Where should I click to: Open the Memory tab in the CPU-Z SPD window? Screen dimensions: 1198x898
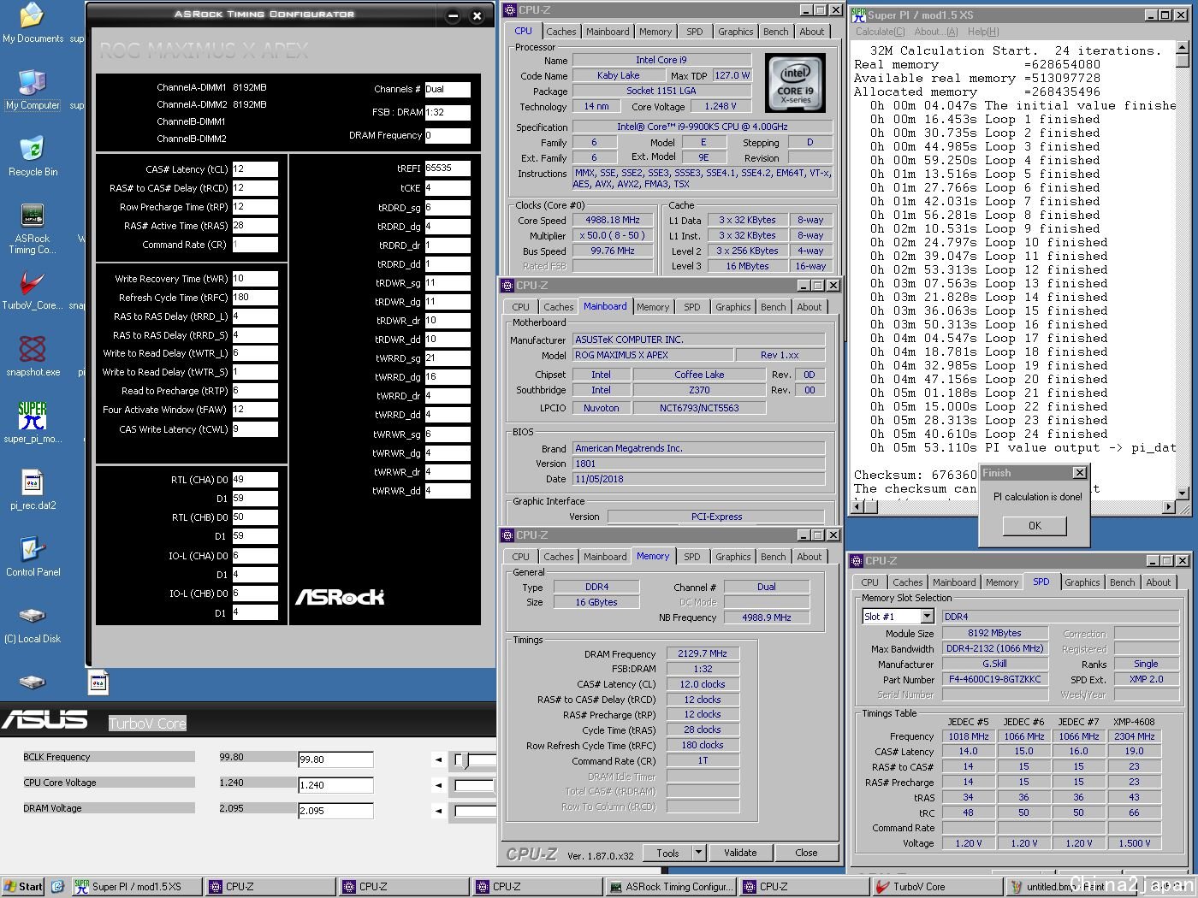pyautogui.click(x=1002, y=582)
